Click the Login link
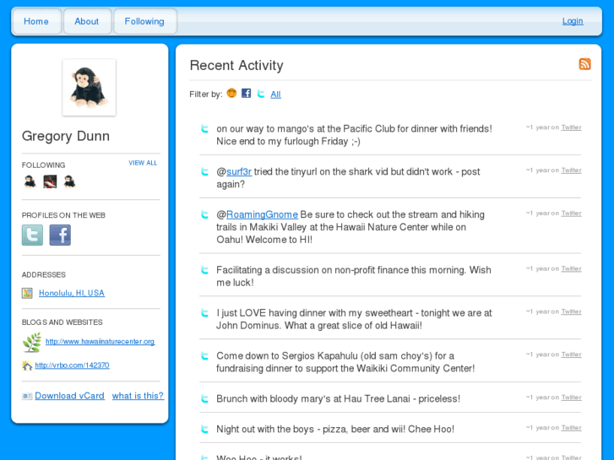This screenshot has height=460, width=614. pyautogui.click(x=573, y=21)
